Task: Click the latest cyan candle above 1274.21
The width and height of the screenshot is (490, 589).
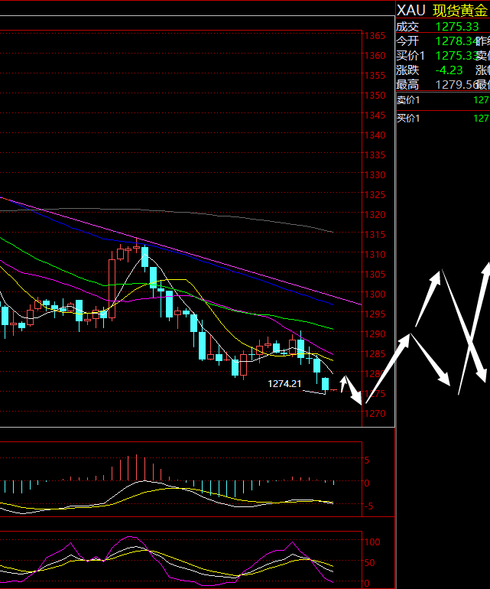Action: (325, 384)
